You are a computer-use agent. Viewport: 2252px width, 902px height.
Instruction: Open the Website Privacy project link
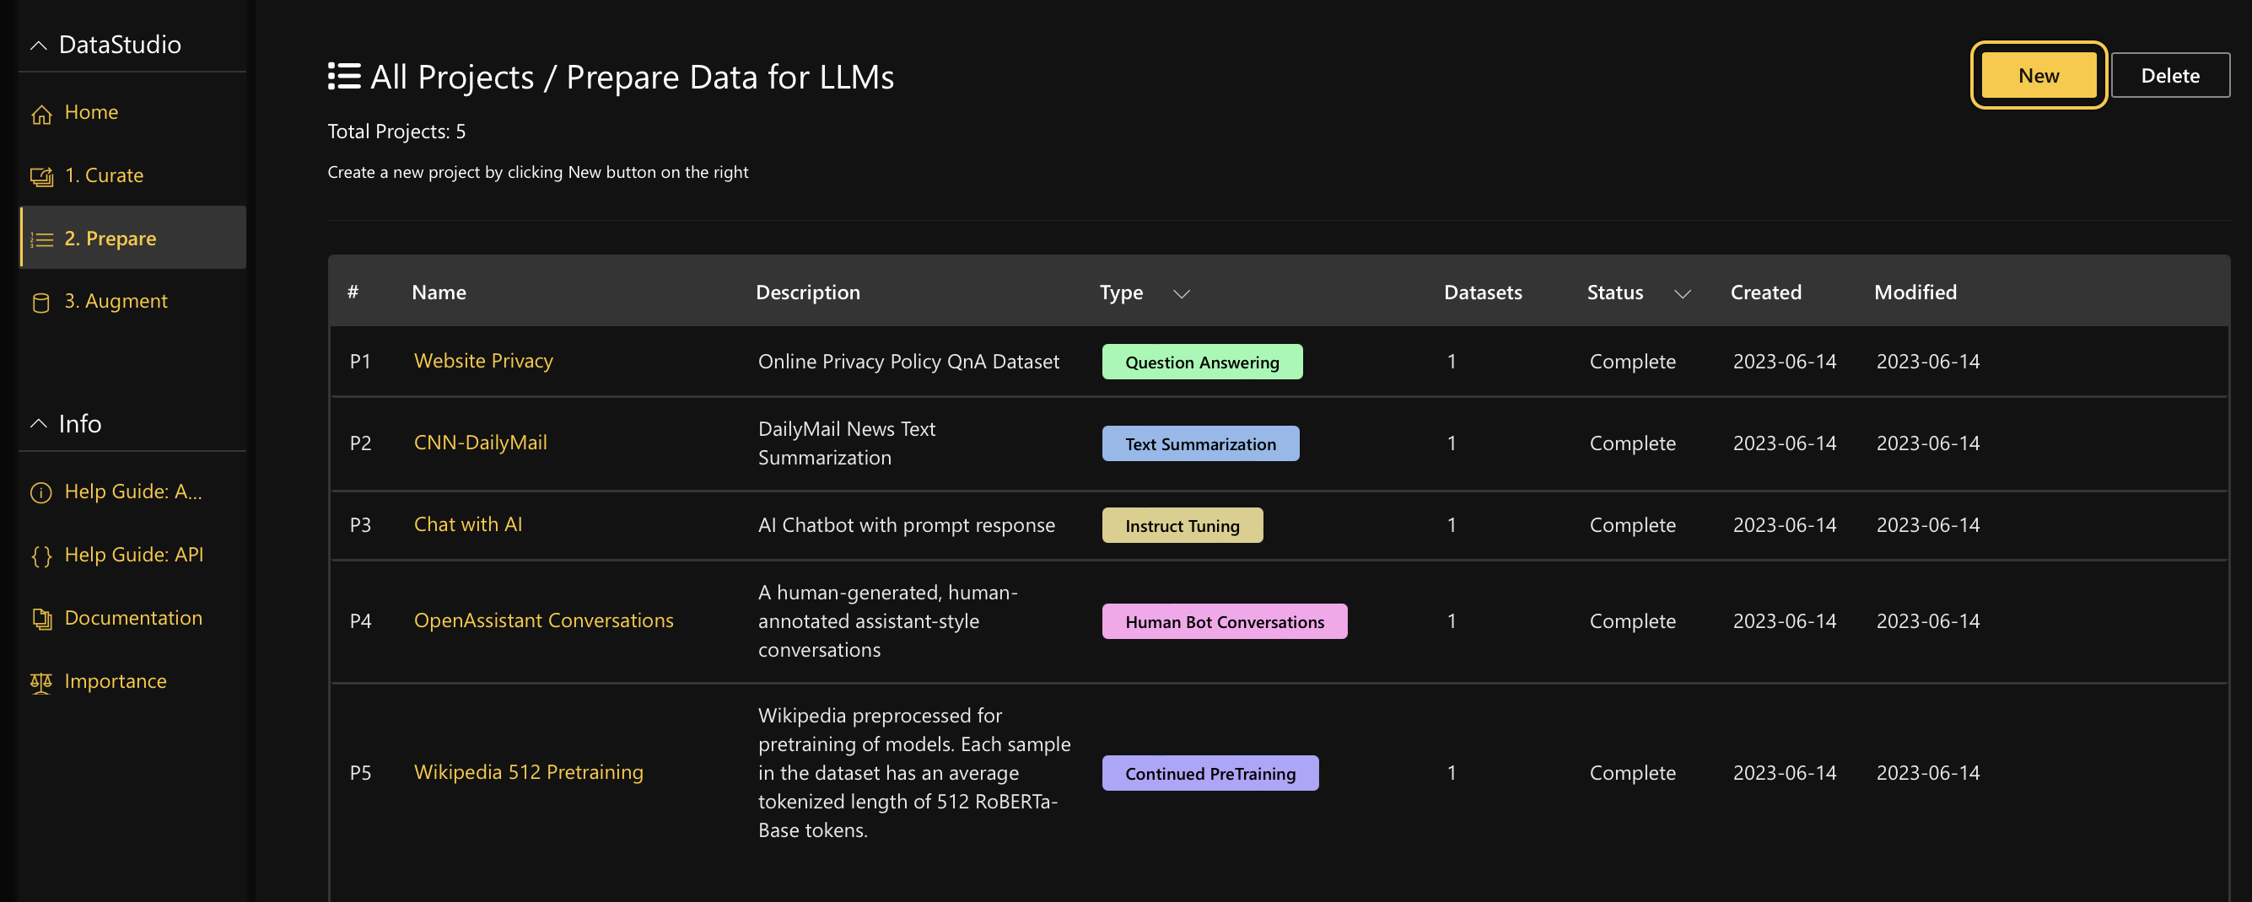point(482,360)
